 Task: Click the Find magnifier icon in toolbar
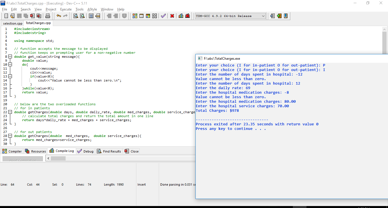coord(76,16)
